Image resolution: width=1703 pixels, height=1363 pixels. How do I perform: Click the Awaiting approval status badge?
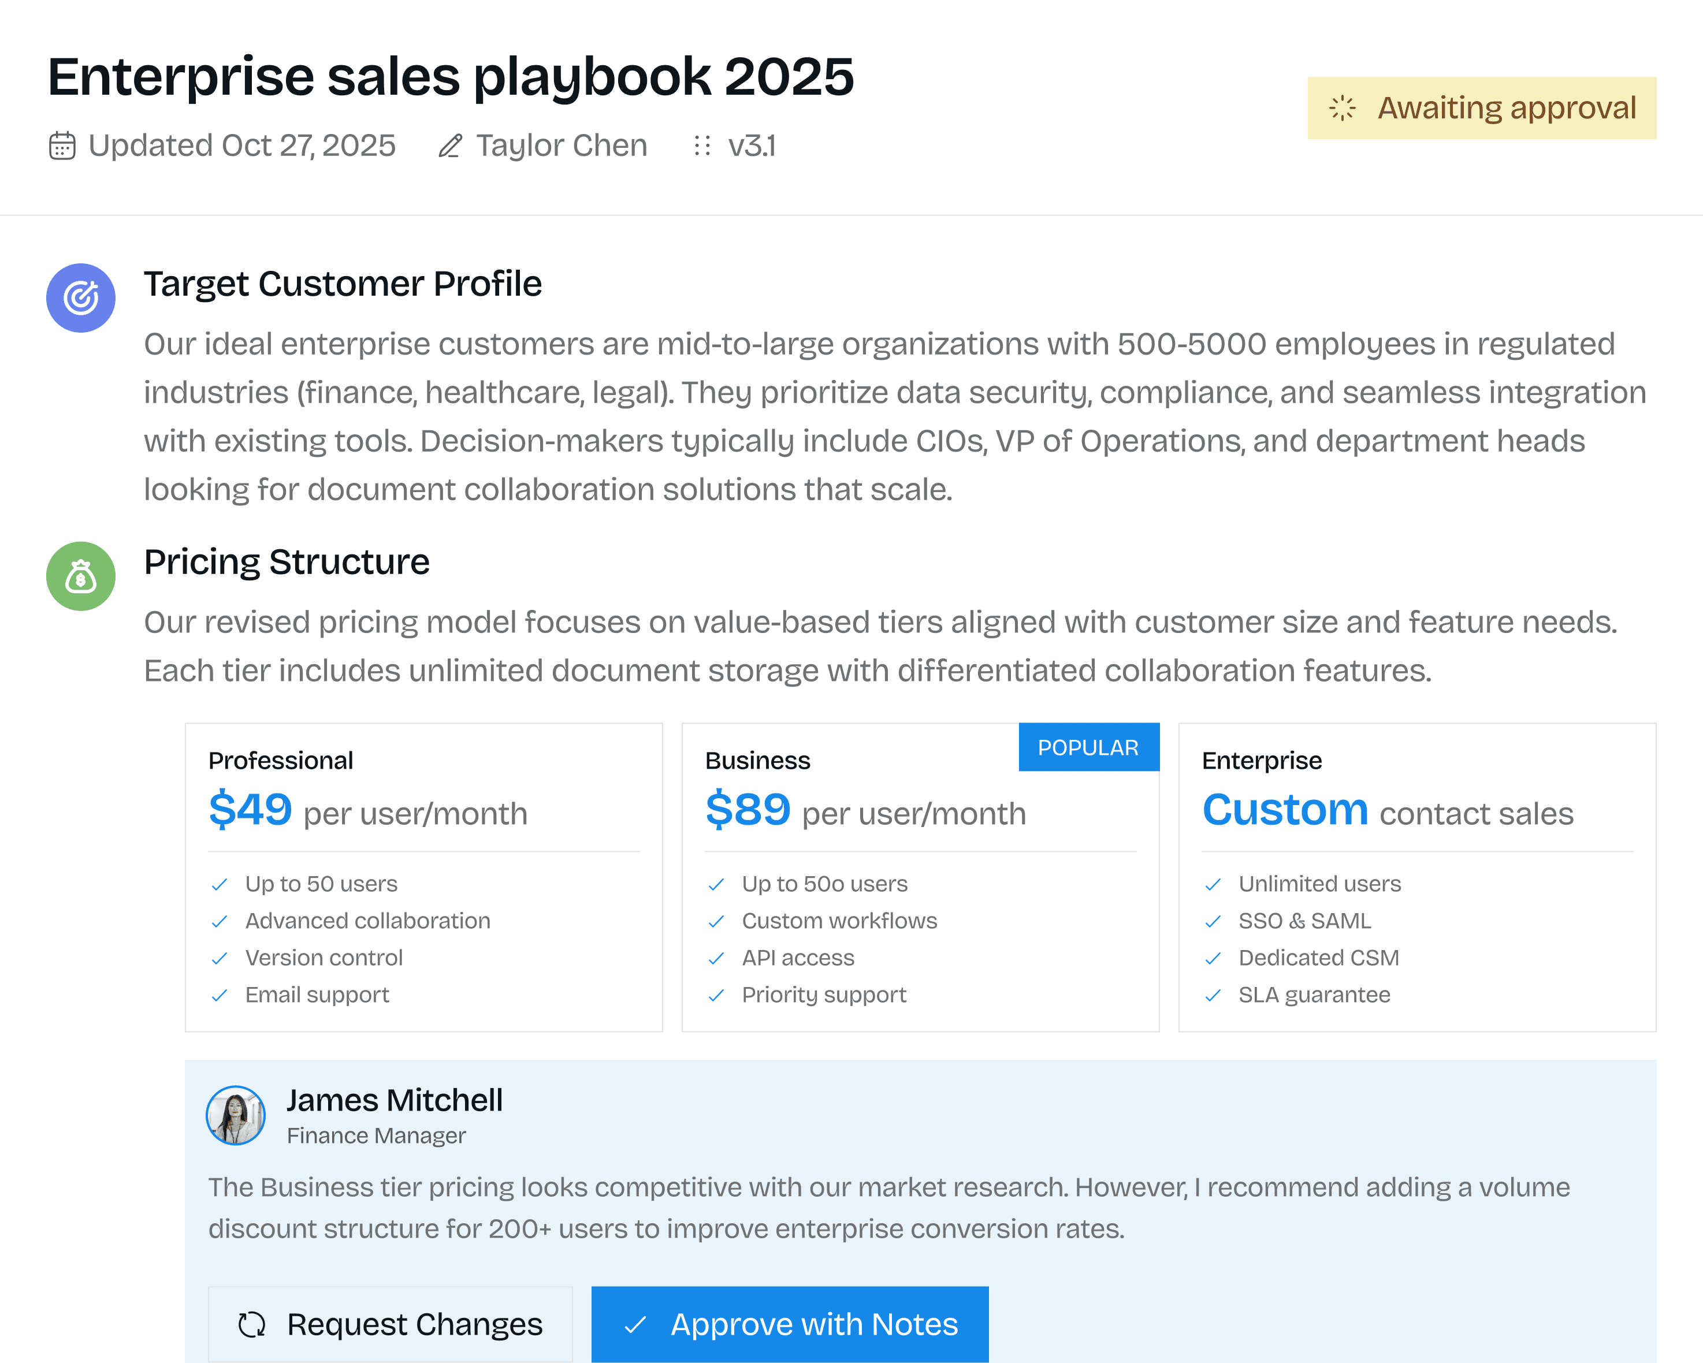pyautogui.click(x=1481, y=108)
